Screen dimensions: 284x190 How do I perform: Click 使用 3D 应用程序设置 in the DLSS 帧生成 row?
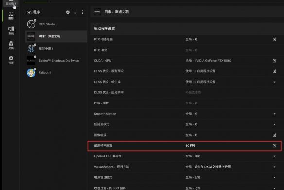click(x=200, y=82)
